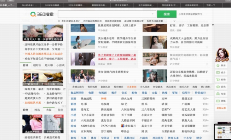Expand 更多 in the 购物 row
The height and width of the screenshot is (140, 231).
206,131
